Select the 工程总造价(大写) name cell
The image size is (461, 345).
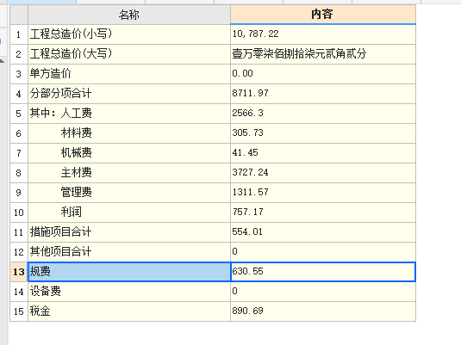tap(129, 54)
